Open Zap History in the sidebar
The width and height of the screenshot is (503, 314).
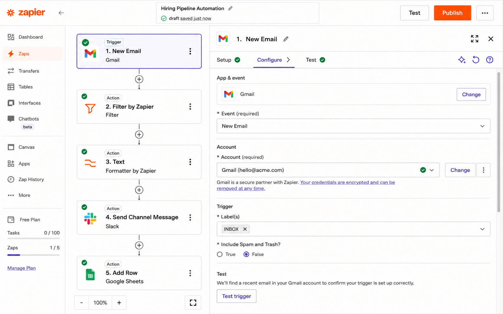pos(32,179)
